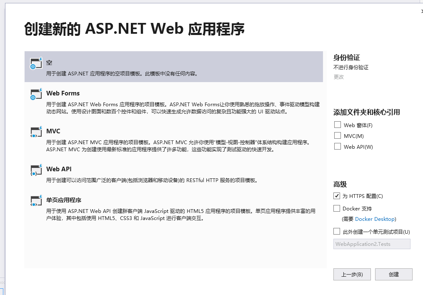Image resolution: width=423 pixels, height=295 pixels.
Task: Select the 单页应用程序 template title
Action: 64,200
